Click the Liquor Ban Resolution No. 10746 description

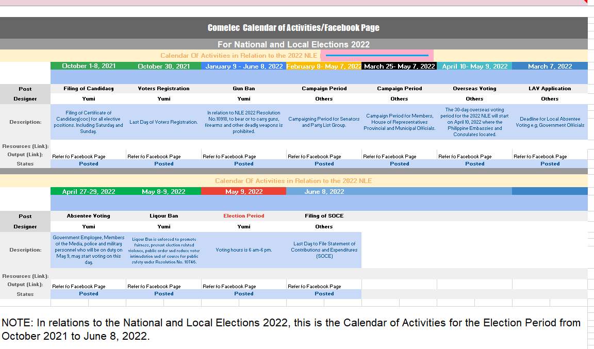[x=163, y=250]
